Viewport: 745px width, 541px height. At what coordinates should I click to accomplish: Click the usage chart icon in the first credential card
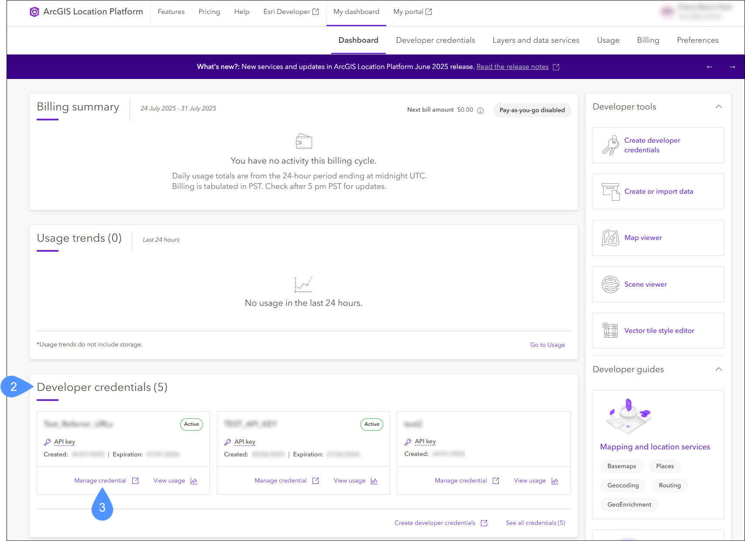click(x=194, y=481)
